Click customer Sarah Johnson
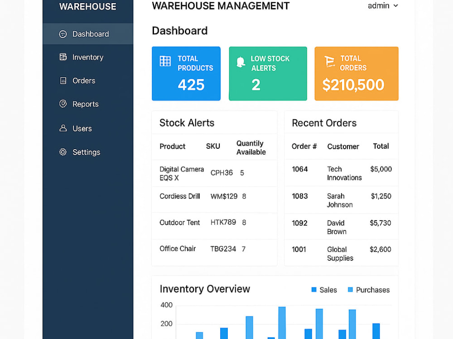Viewport: 453px width, 339px height. coord(340,200)
